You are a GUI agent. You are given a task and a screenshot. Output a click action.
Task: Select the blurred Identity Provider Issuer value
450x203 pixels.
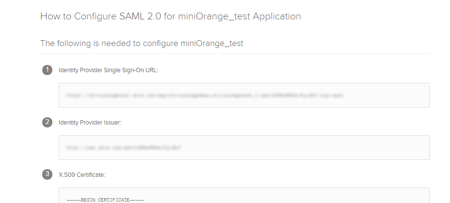click(x=124, y=147)
